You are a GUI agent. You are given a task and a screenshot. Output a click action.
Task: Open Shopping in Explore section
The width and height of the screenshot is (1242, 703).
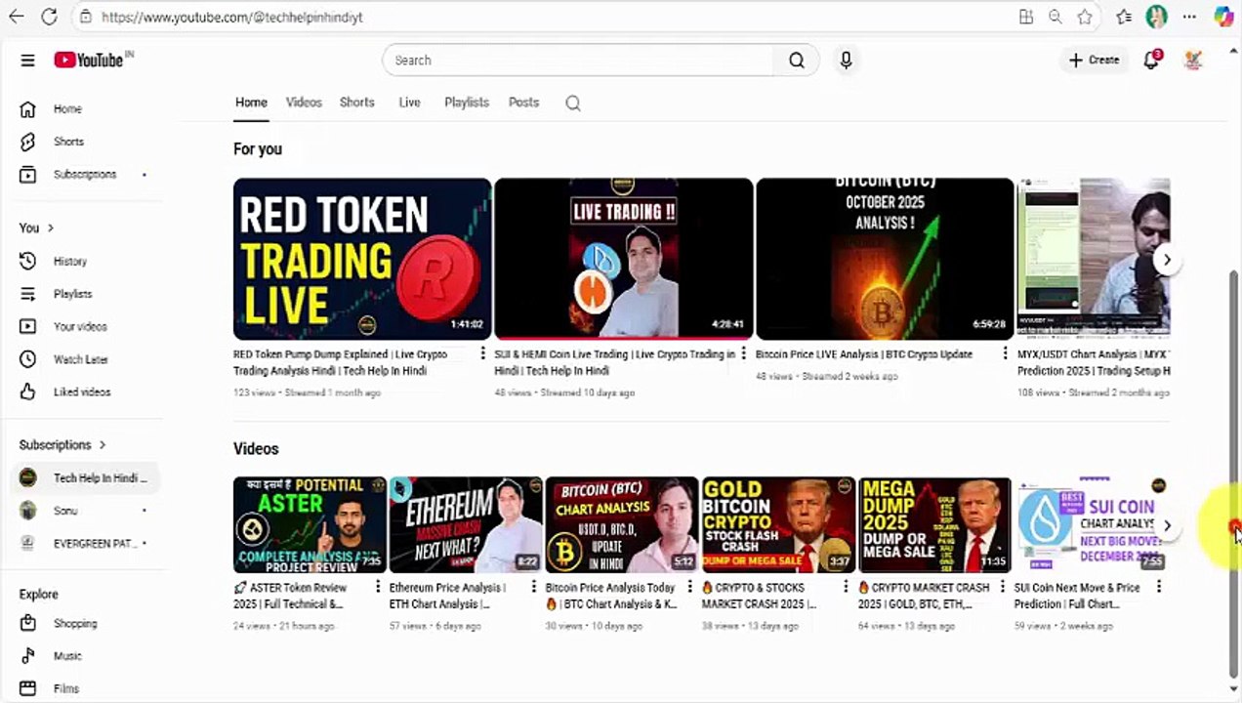tap(84, 624)
